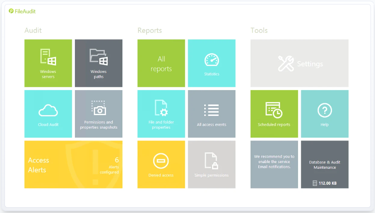Open the Windows servers audit tile icon

tap(48, 57)
